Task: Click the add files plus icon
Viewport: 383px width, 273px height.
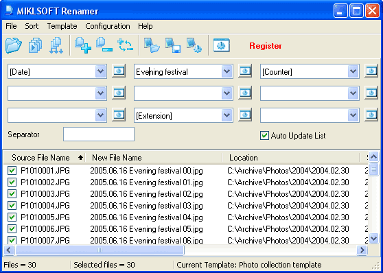Action: (x=83, y=45)
